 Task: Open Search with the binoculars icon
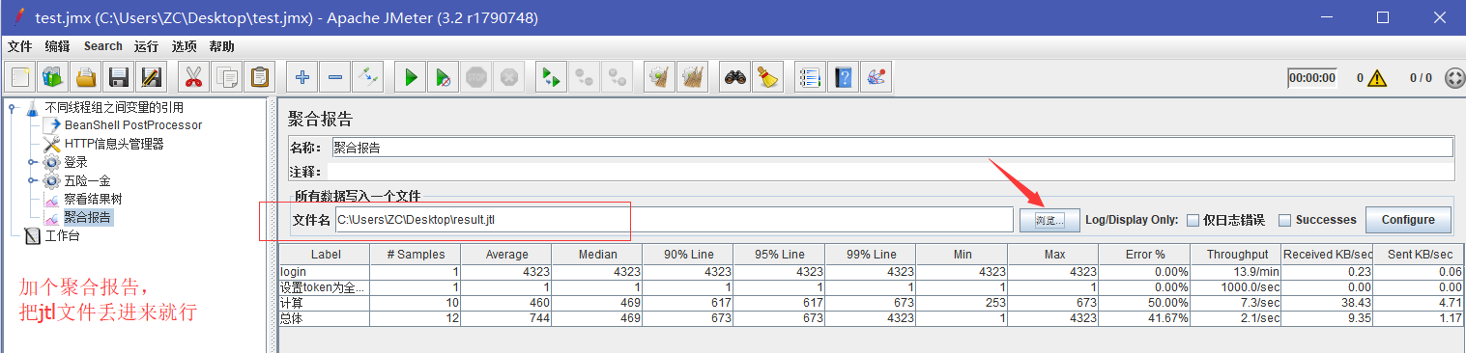[735, 77]
